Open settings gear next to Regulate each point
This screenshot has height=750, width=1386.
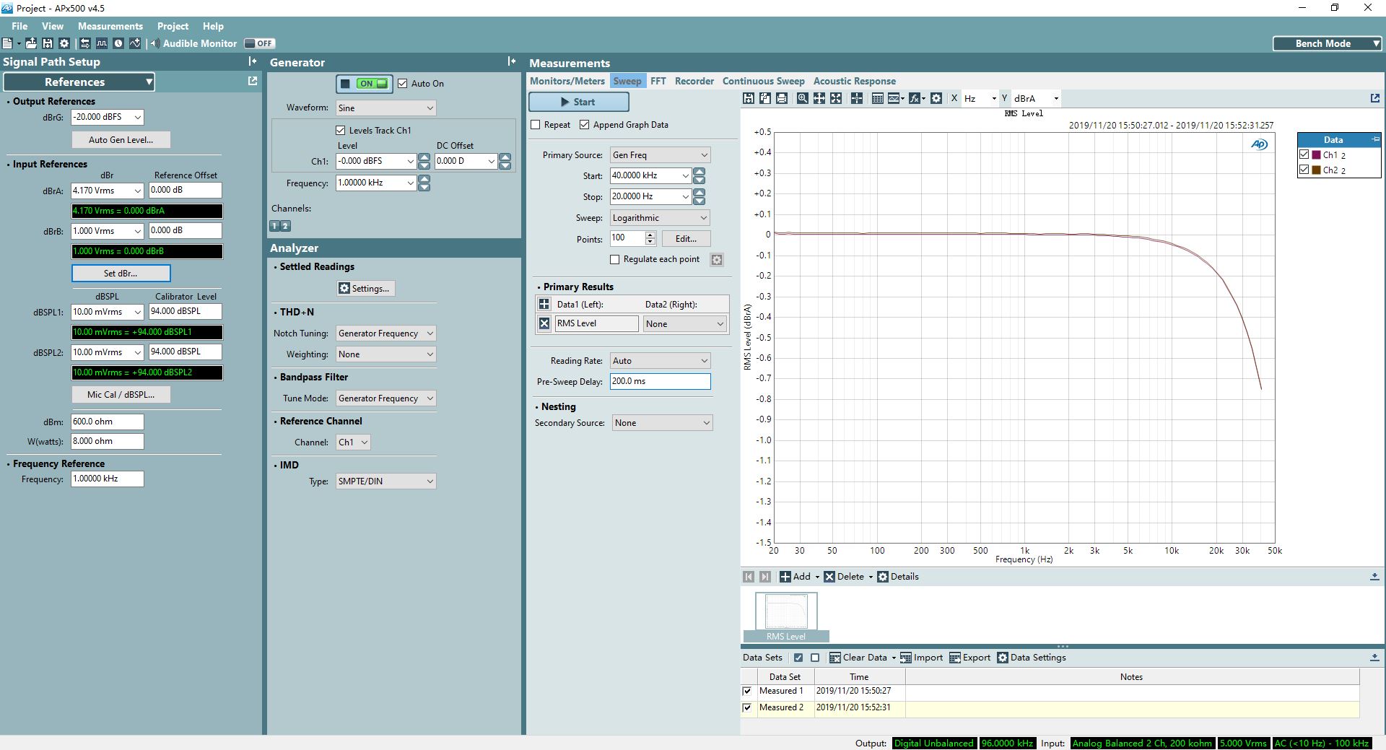click(x=717, y=260)
